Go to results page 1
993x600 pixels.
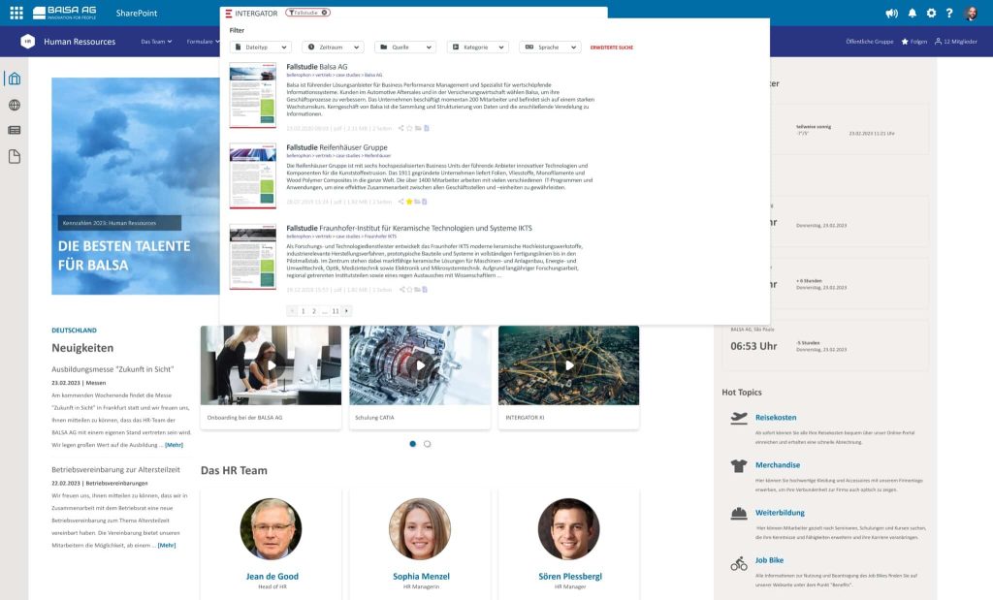tap(304, 311)
